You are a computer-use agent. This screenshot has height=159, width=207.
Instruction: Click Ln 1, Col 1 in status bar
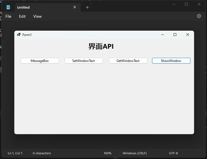[15, 153]
